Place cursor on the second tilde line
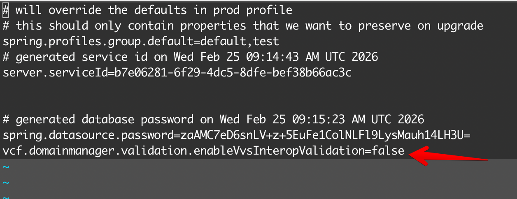 [6, 183]
